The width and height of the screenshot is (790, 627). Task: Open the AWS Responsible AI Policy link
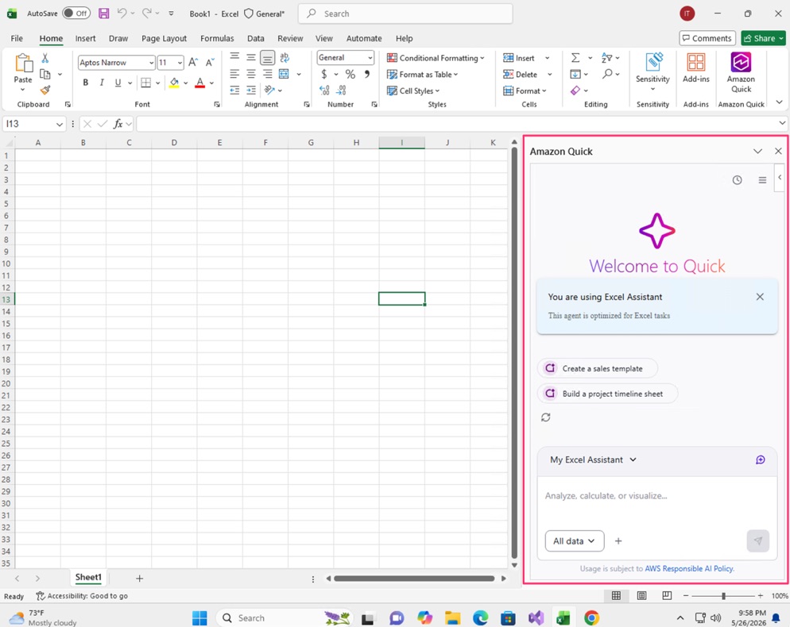point(689,568)
